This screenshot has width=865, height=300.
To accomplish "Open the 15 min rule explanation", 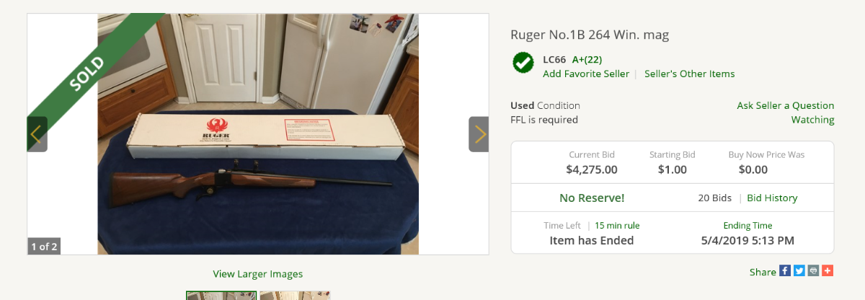I will (x=617, y=226).
